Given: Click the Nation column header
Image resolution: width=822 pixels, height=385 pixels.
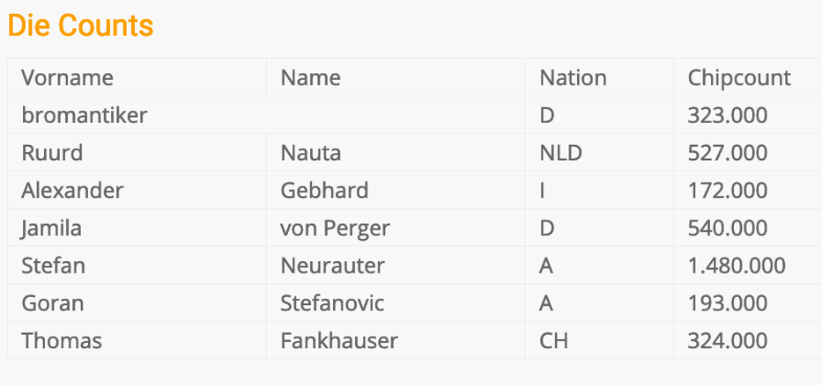Looking at the screenshot, I should [573, 77].
